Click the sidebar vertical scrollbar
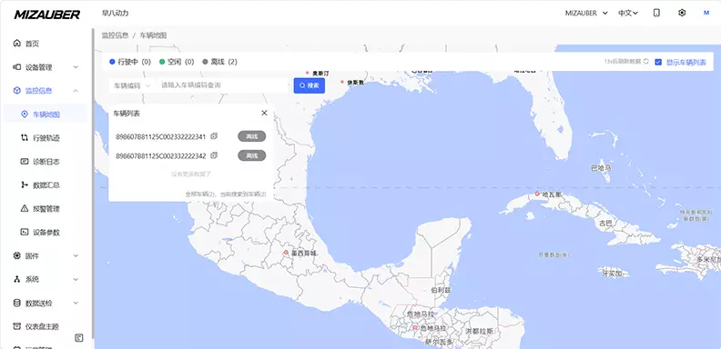Image resolution: width=721 pixels, height=349 pixels. [x=93, y=184]
